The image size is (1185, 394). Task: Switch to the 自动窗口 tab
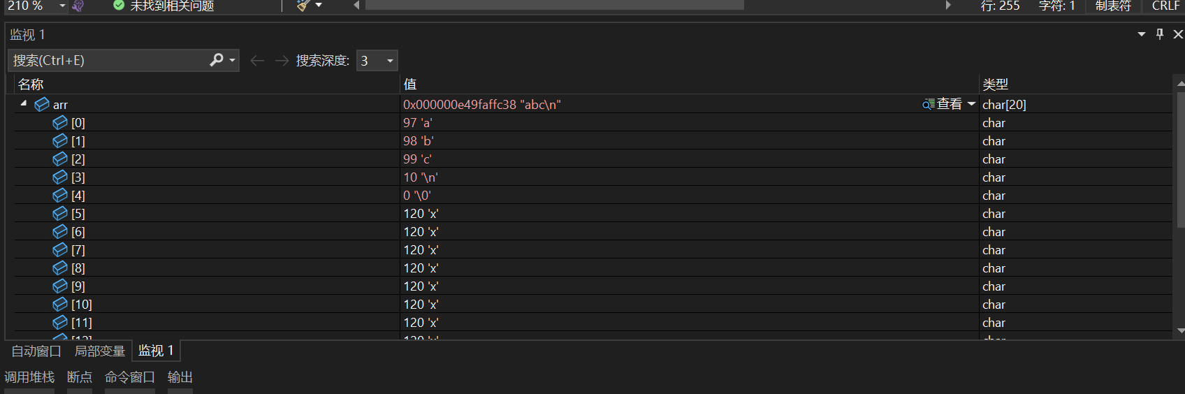(x=36, y=351)
